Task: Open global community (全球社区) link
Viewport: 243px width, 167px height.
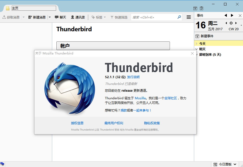Action: 171,98
